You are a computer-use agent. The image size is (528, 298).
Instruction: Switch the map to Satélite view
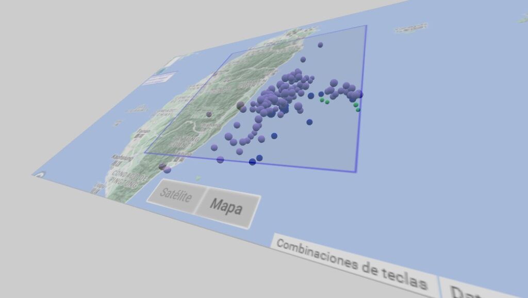pos(176,195)
